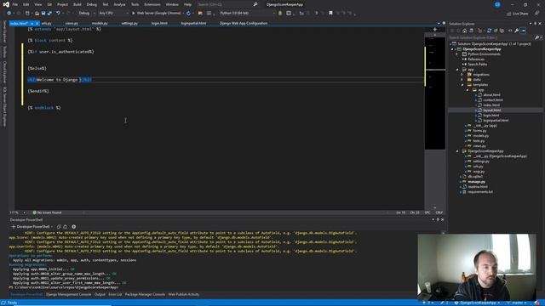Viewport: 545px width, 306px height.
Task: Expand the static folder
Action: (x=462, y=79)
